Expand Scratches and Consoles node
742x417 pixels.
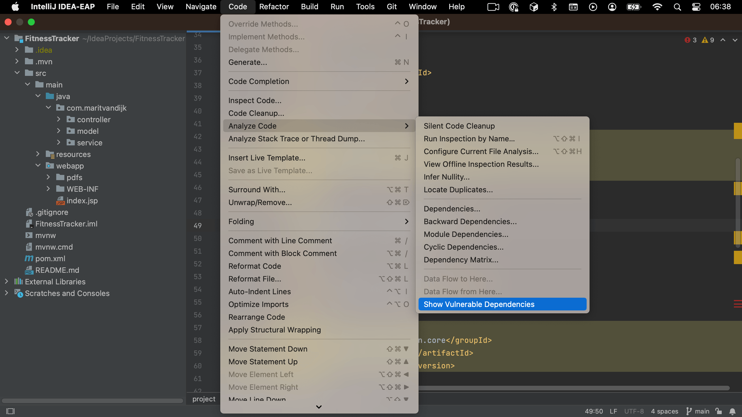click(6, 293)
